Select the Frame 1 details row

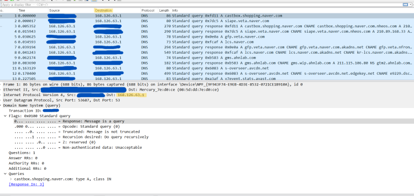coord(206,84)
